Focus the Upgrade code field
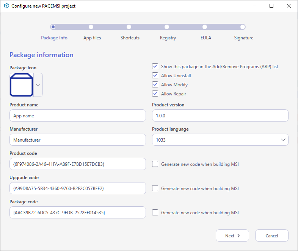This screenshot has width=298, height=251. [x=78, y=189]
